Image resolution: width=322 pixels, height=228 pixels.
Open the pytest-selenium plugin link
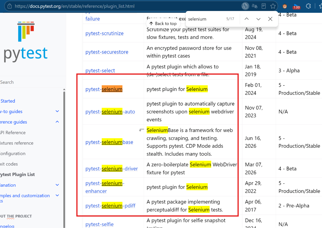click(x=104, y=89)
